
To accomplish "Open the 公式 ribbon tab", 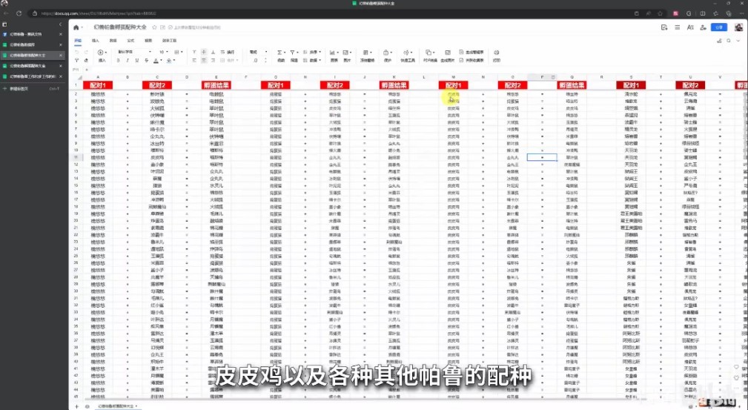I will (x=130, y=40).
